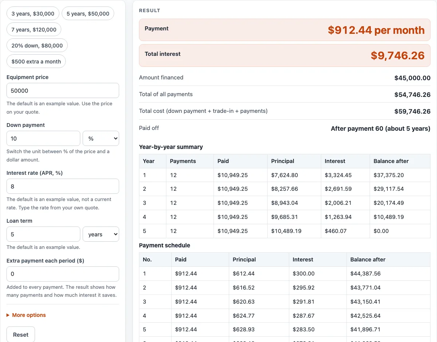Viewport: 437px width, 342px height.
Task: Click the Reset button
Action: point(21,334)
